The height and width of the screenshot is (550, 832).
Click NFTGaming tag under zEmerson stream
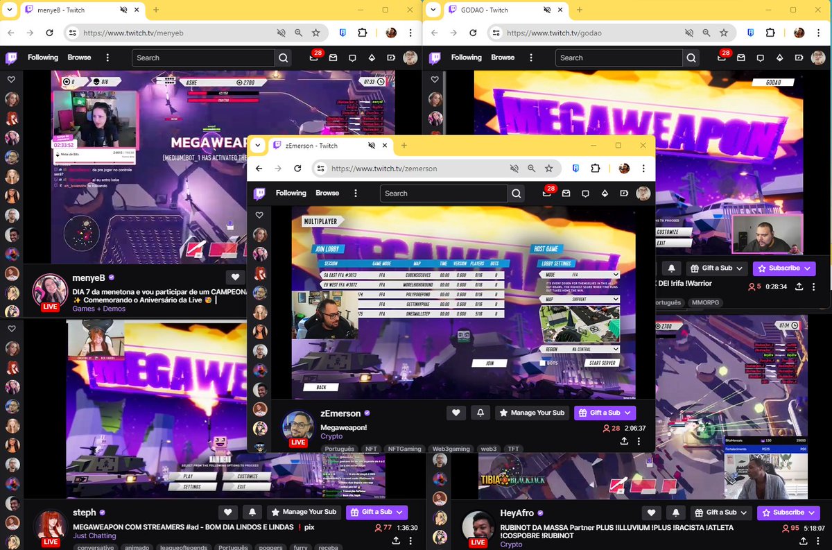tap(404, 449)
